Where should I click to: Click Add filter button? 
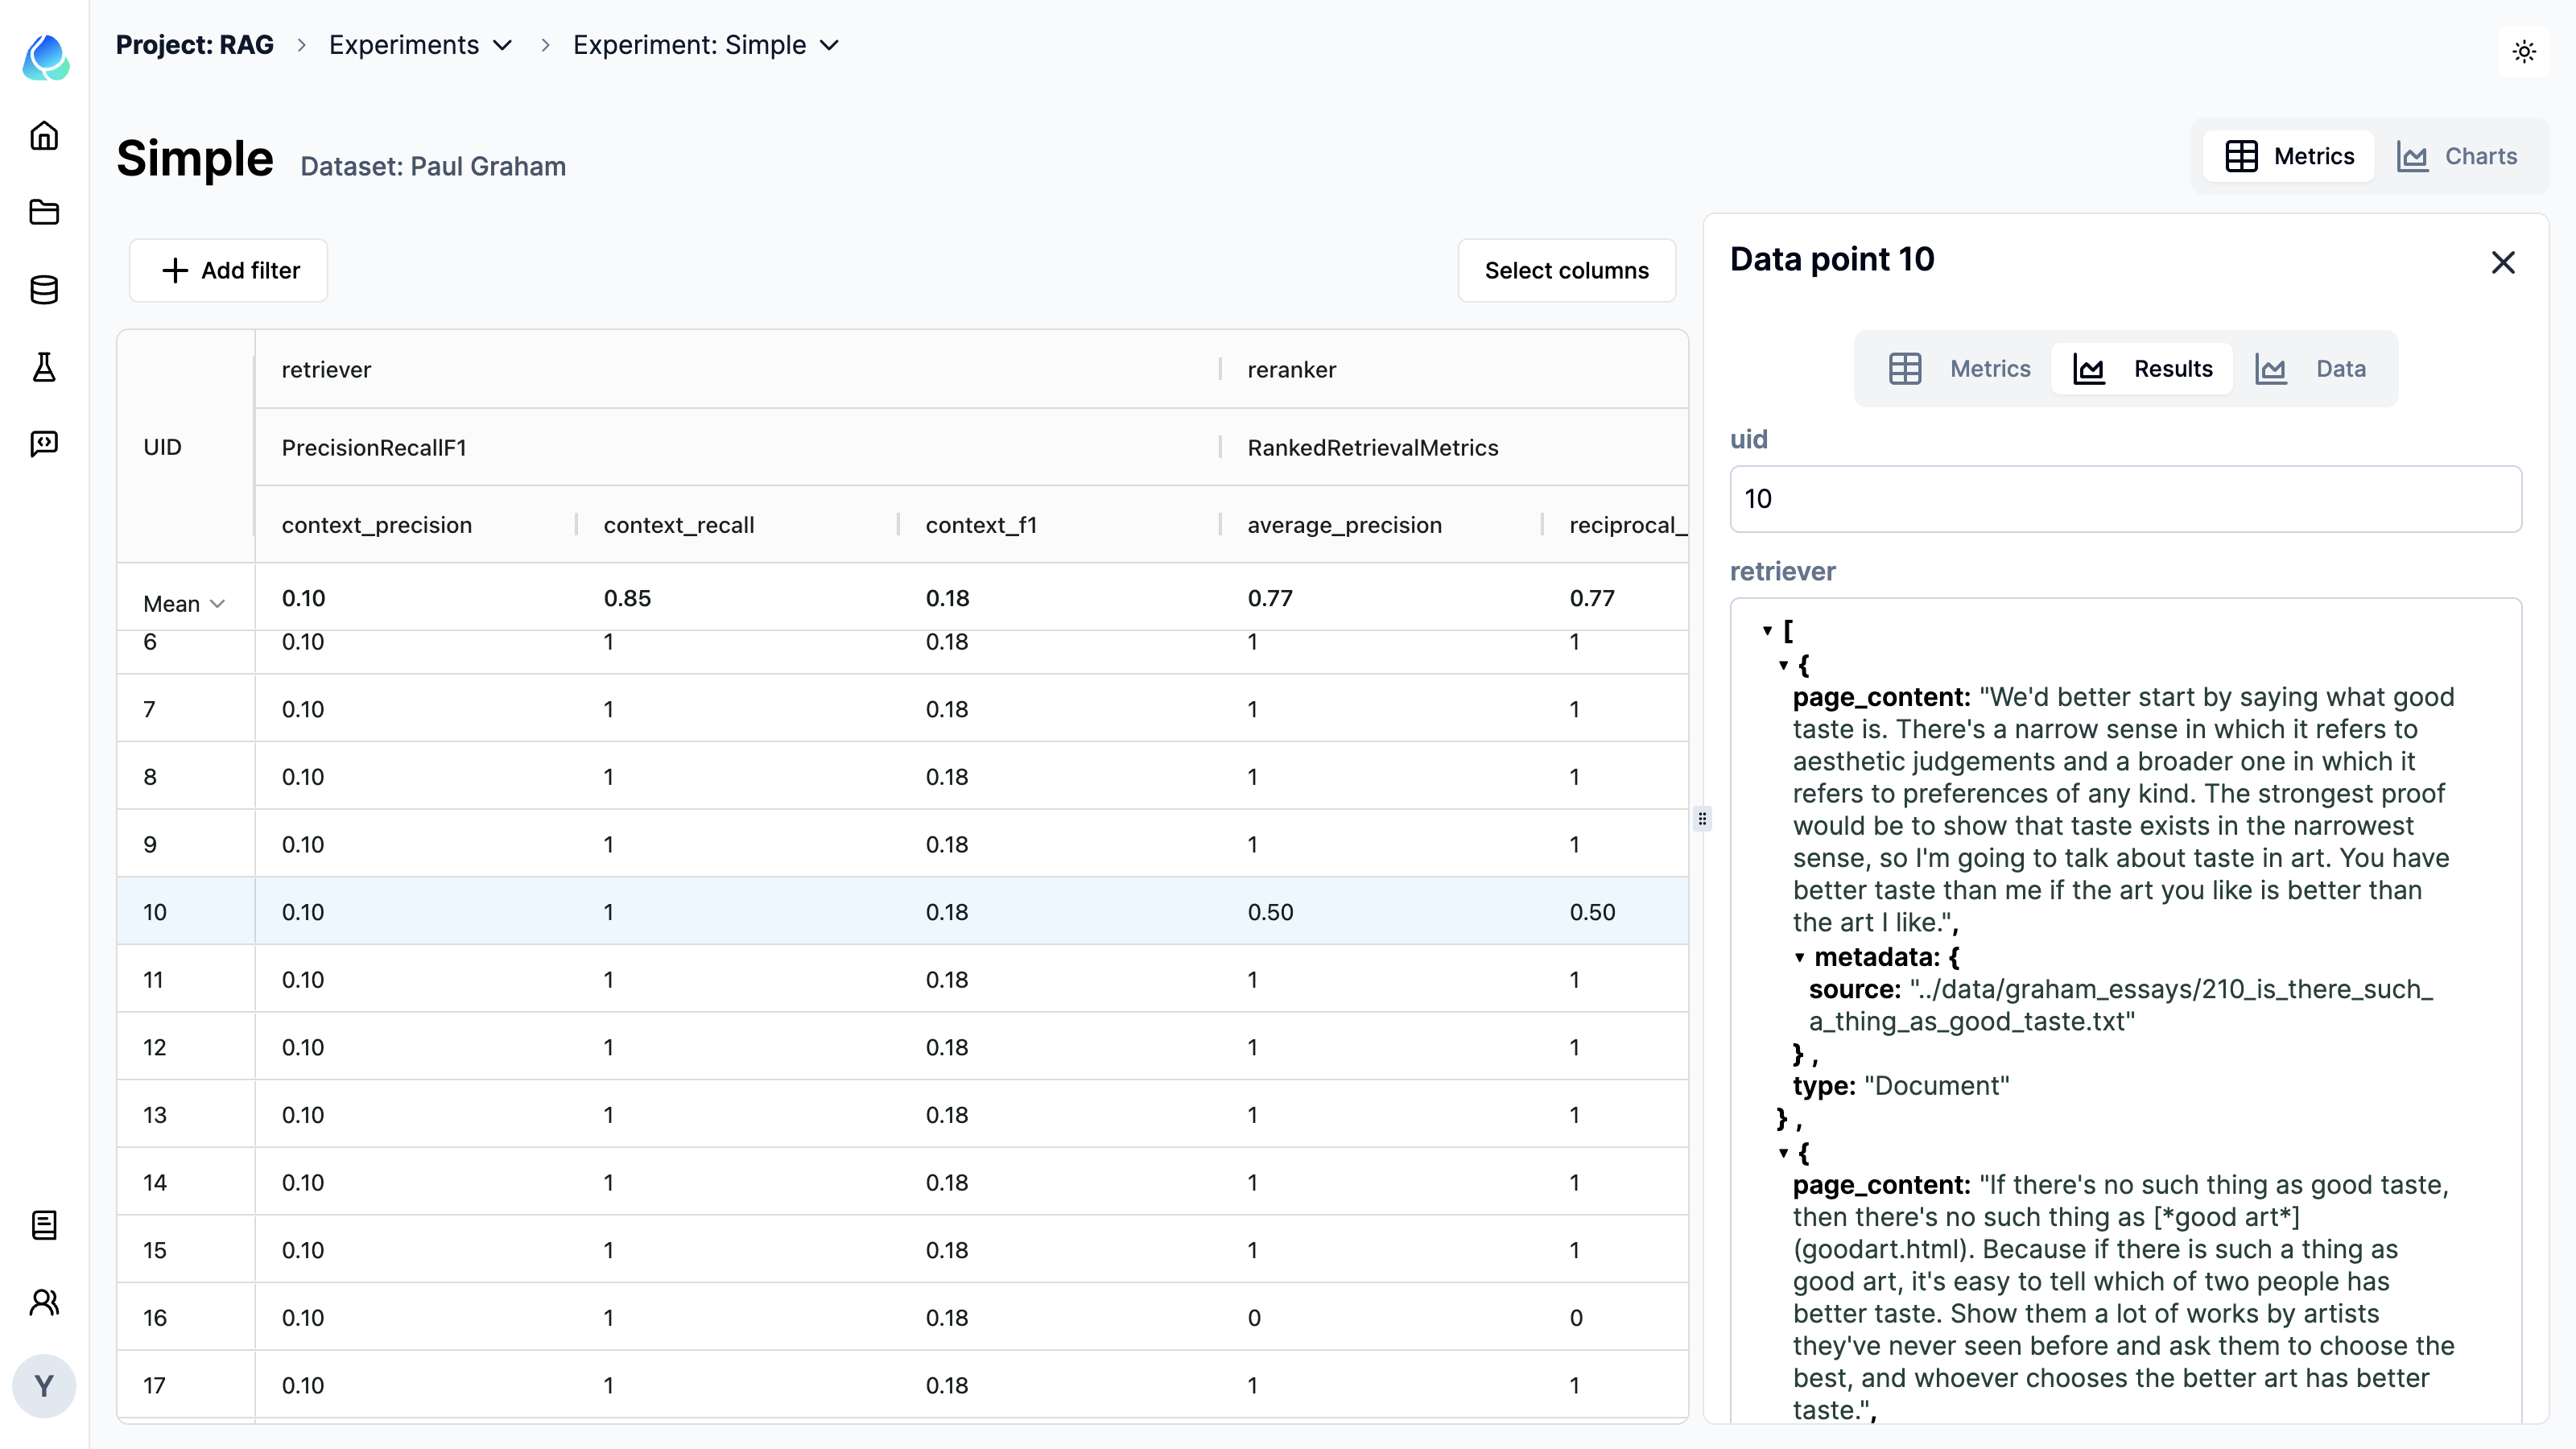pyautogui.click(x=229, y=269)
